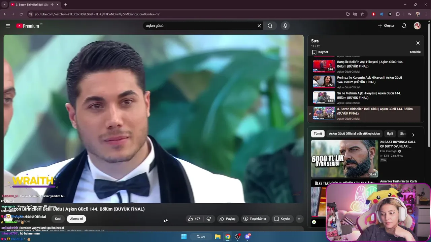This screenshot has height=242, width=431.
Task: Reload the current page
Action: pyautogui.click(x=21, y=14)
